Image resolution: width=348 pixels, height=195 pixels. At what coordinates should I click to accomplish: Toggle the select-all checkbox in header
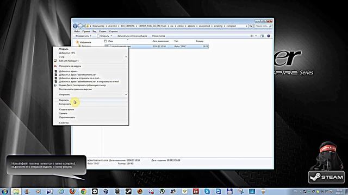(x=105, y=41)
